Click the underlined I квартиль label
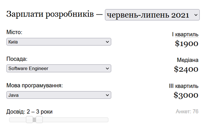205x130 pixels. [185, 34]
